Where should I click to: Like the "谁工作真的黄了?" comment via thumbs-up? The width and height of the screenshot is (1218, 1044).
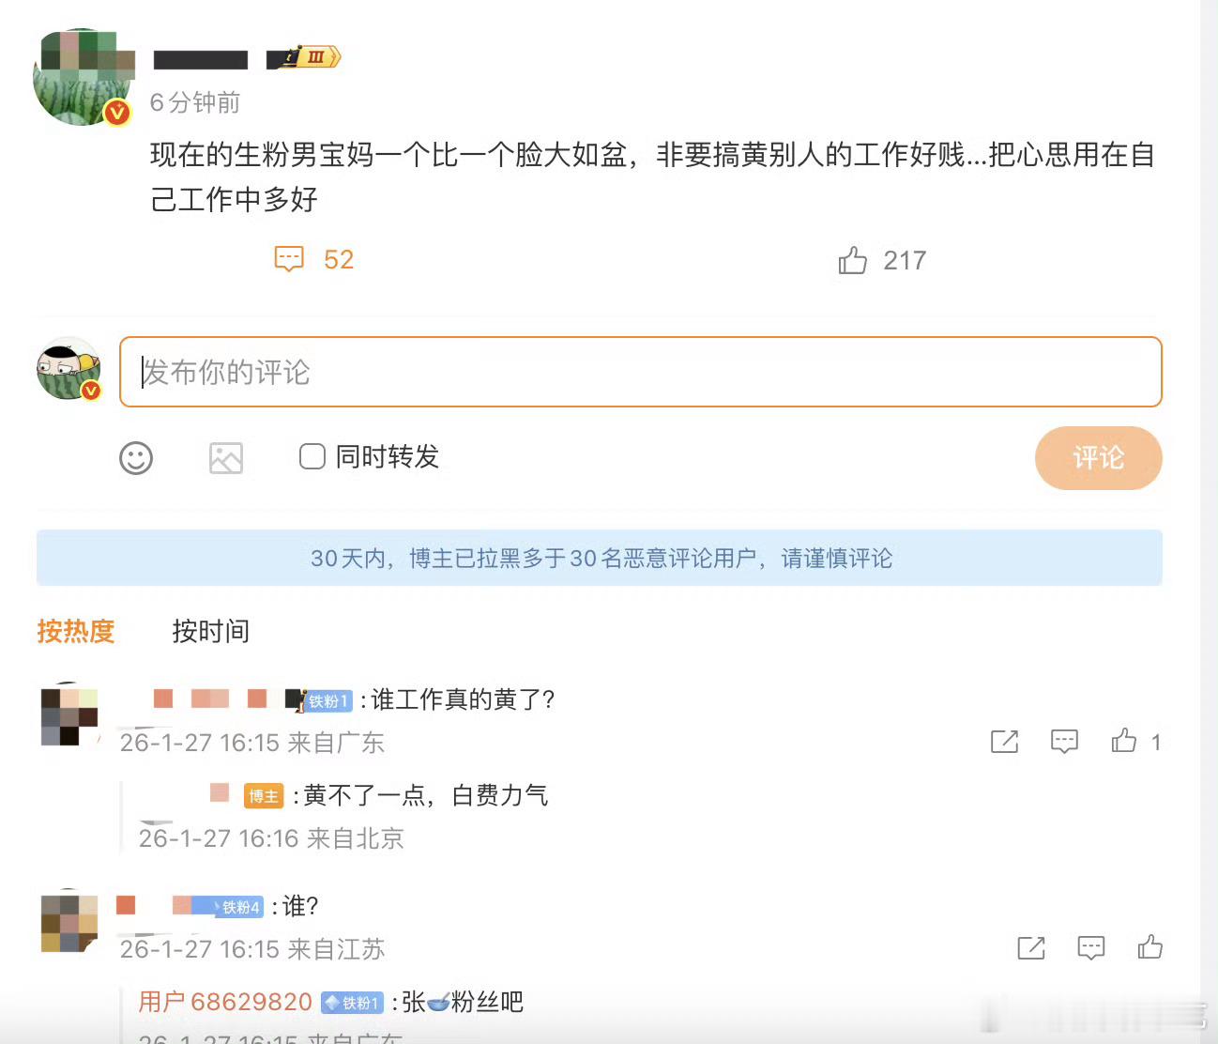(x=1124, y=742)
